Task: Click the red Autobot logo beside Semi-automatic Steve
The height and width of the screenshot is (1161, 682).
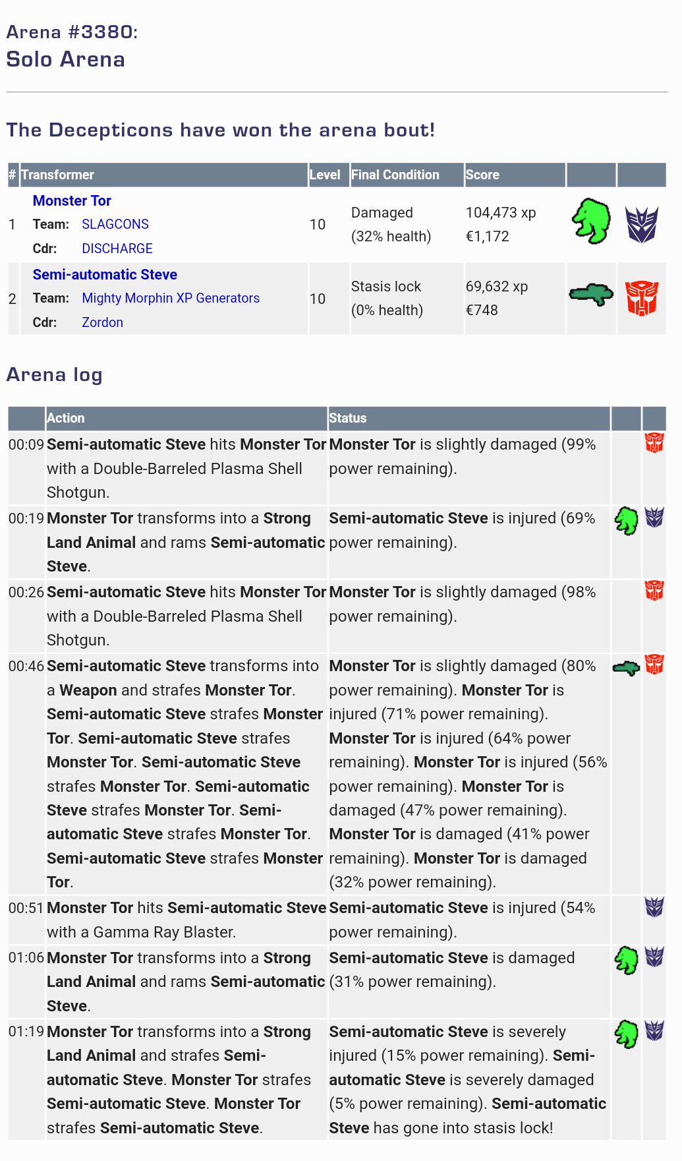Action: click(x=641, y=298)
